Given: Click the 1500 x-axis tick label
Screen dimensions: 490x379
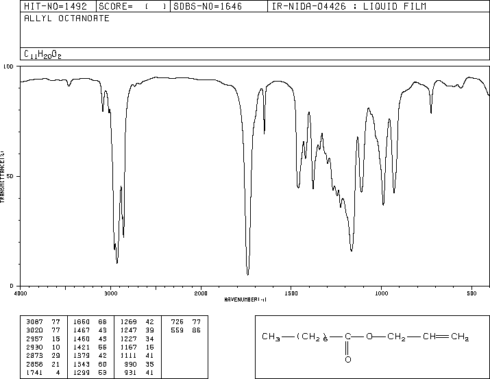Looking at the screenshot, I should point(291,293).
